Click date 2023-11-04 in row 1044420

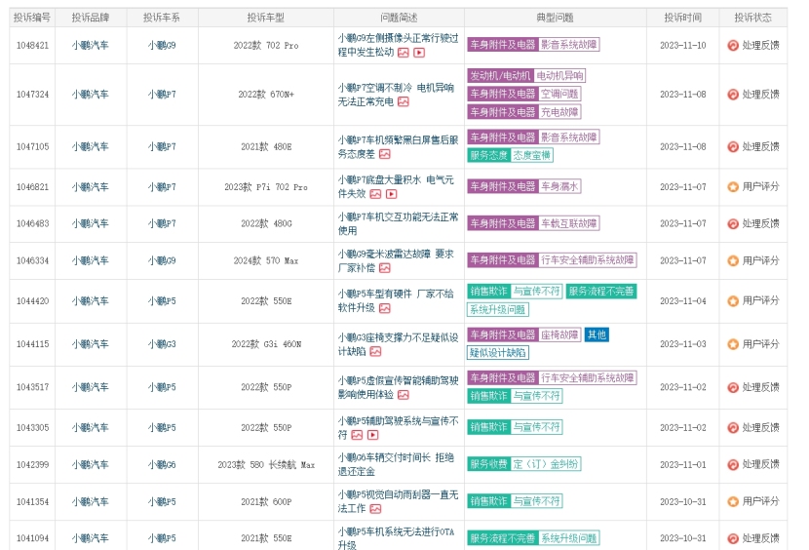[682, 301]
